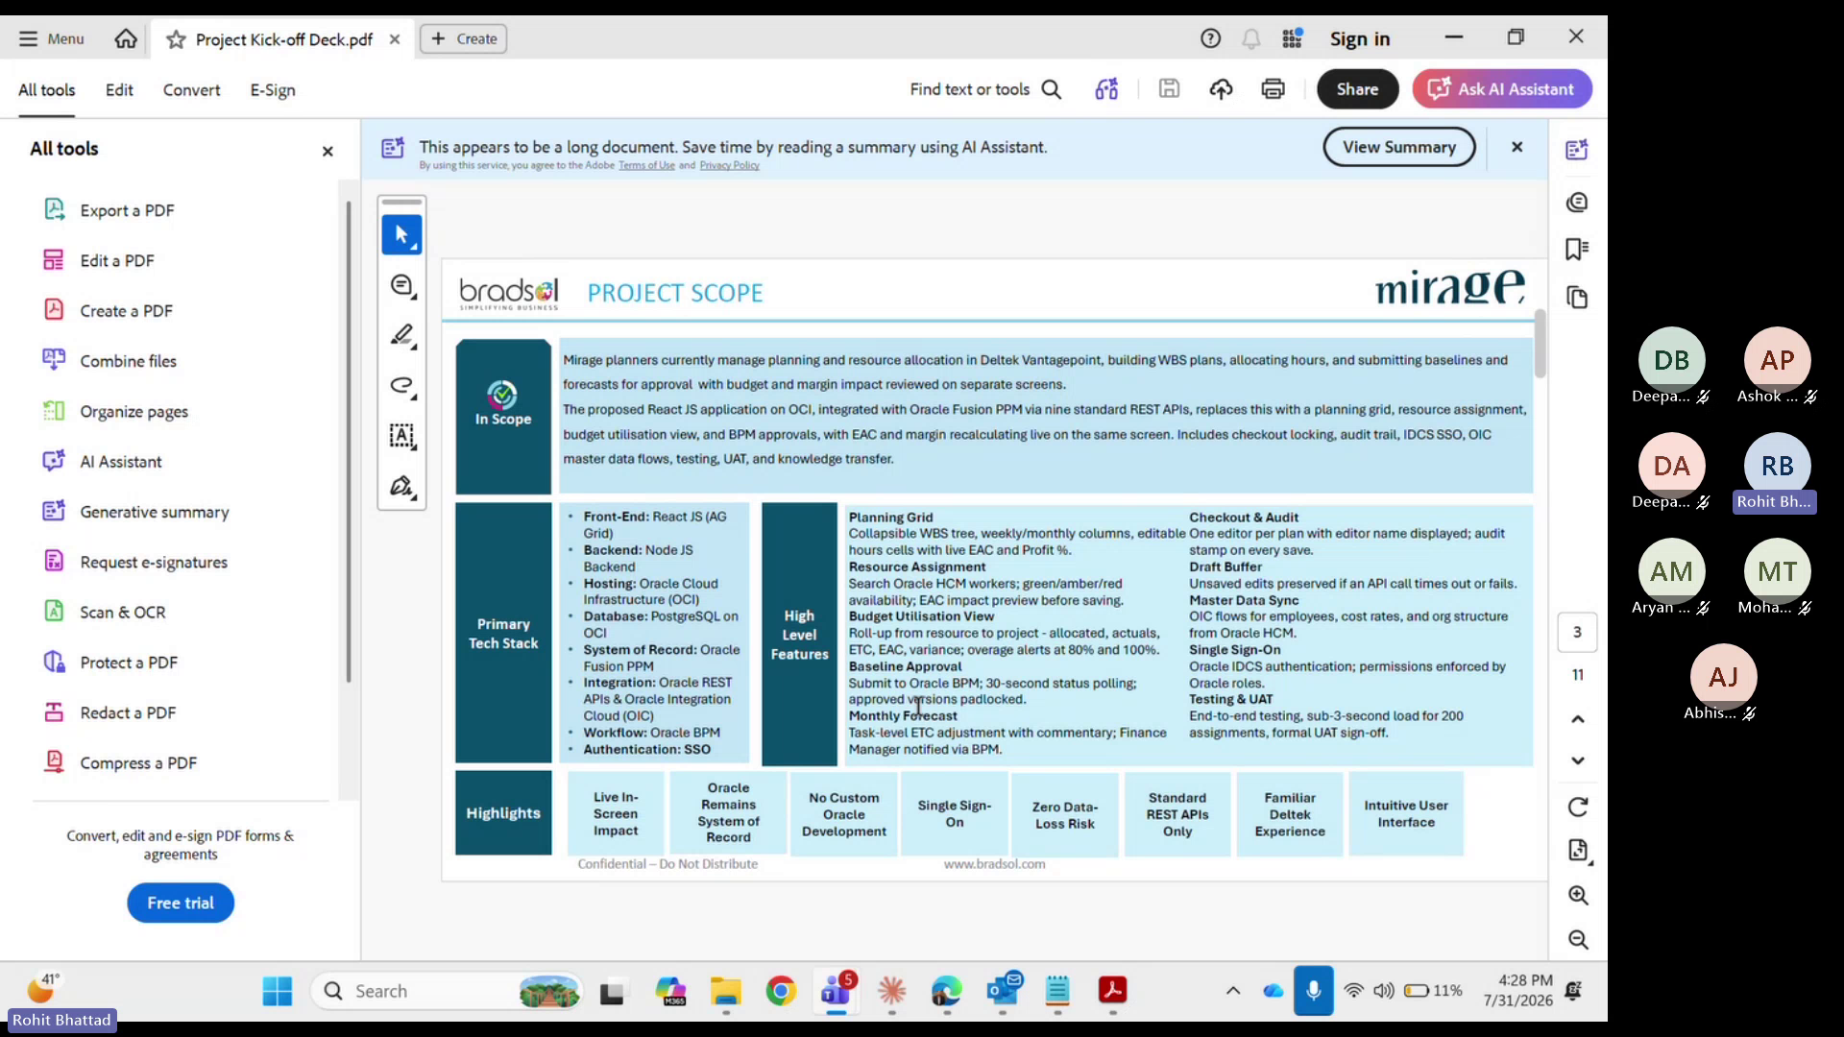
Task: Click the Share button
Action: click(x=1357, y=88)
